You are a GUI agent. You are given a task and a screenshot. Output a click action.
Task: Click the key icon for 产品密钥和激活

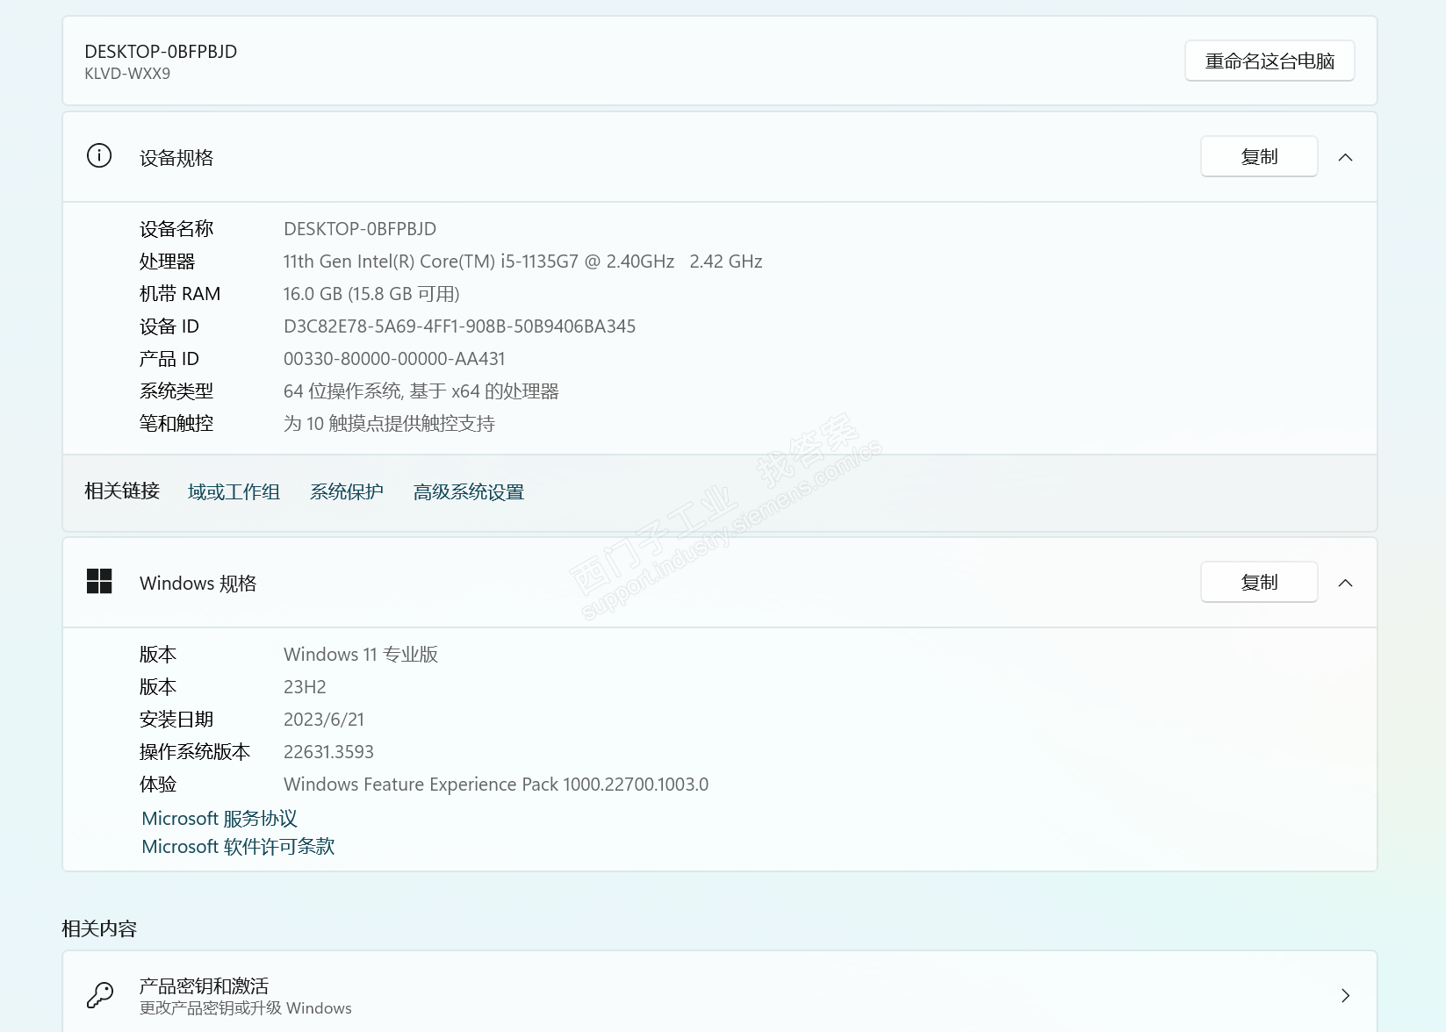[99, 995]
